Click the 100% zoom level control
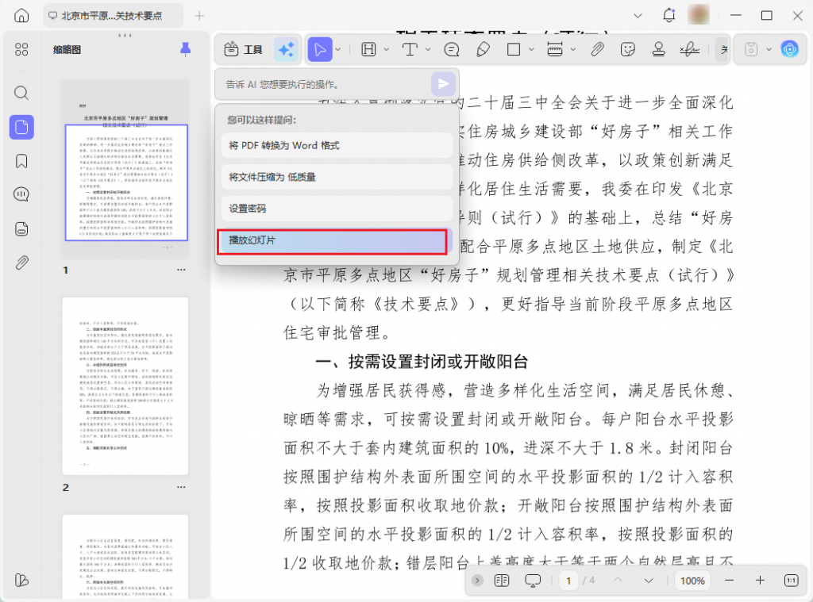This screenshot has height=602, width=813. [x=692, y=581]
